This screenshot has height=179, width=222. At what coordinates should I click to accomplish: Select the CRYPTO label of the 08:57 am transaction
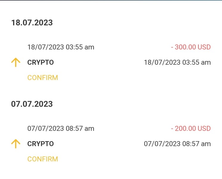[x=41, y=144]
